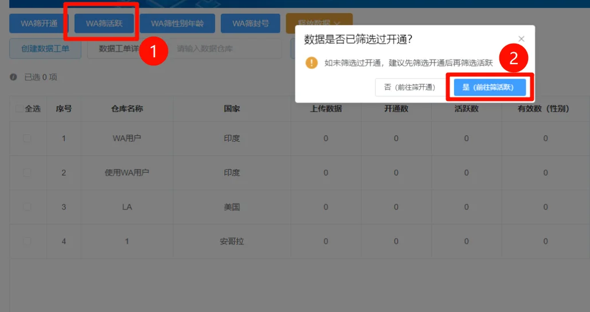Toggle the 全选 select-all checkbox

[x=19, y=109]
